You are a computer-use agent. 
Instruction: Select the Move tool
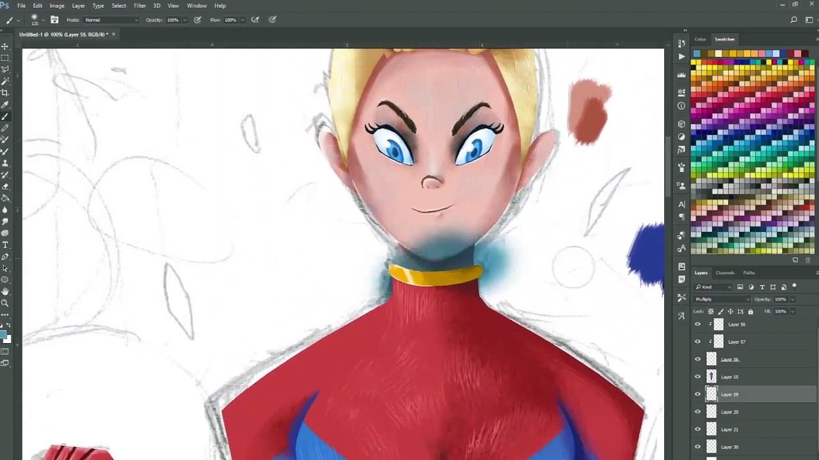click(x=5, y=47)
